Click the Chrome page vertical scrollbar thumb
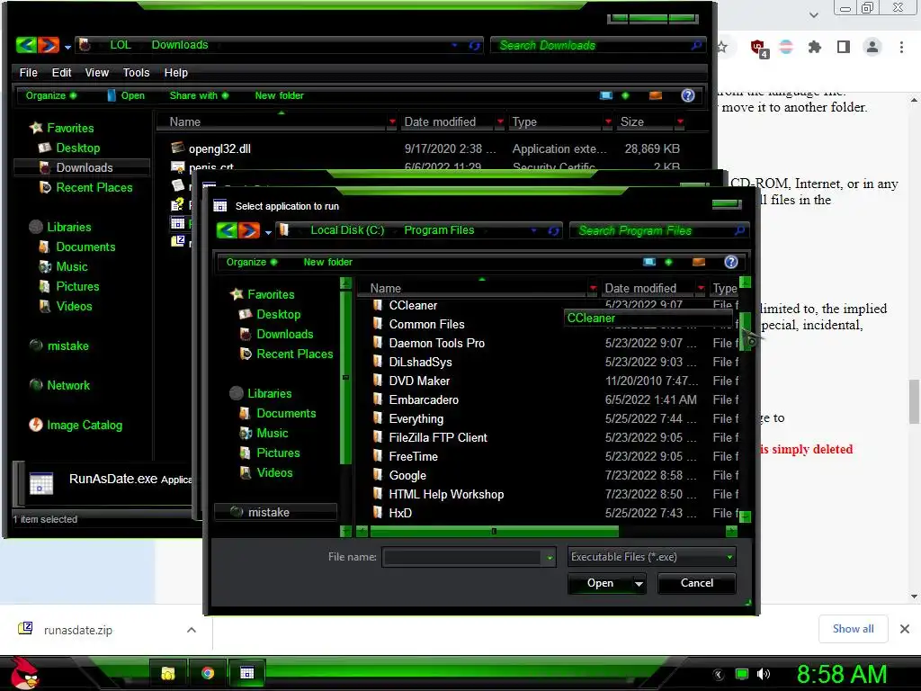The height and width of the screenshot is (691, 921). (x=914, y=401)
